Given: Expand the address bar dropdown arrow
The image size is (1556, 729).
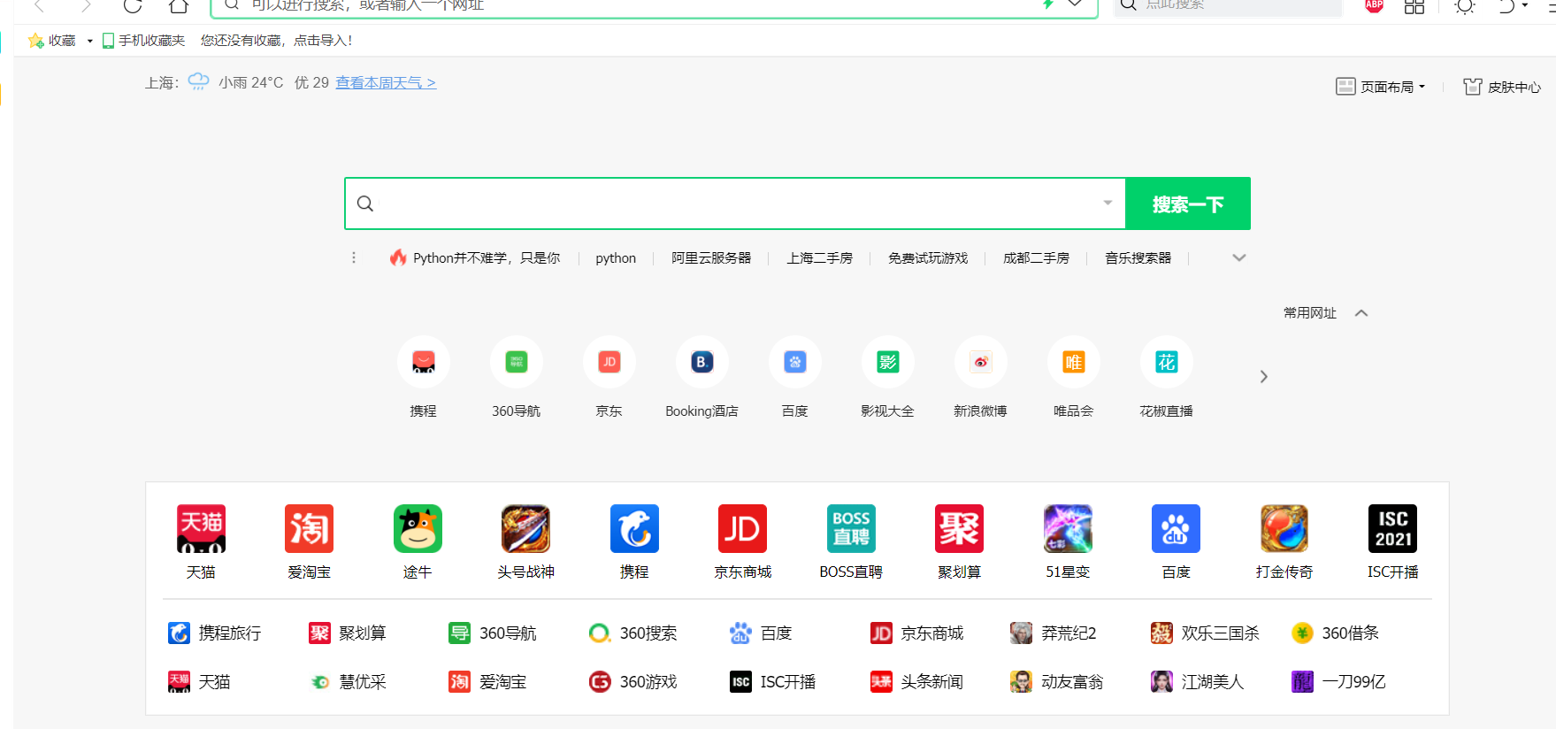Looking at the screenshot, I should [x=1075, y=4].
